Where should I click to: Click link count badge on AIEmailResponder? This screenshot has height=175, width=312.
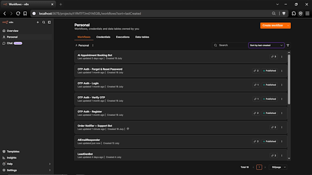pos(256,142)
